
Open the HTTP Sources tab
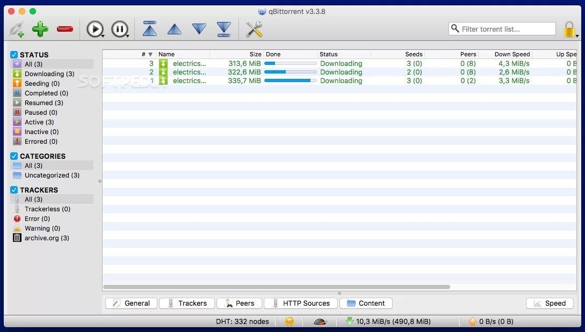pos(301,304)
